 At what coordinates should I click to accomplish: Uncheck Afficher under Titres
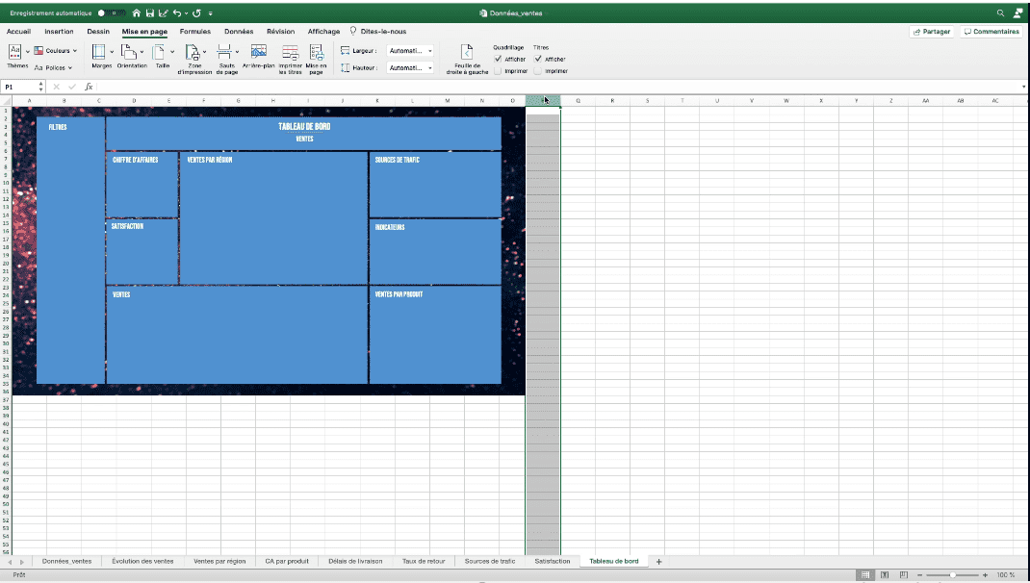pyautogui.click(x=538, y=59)
